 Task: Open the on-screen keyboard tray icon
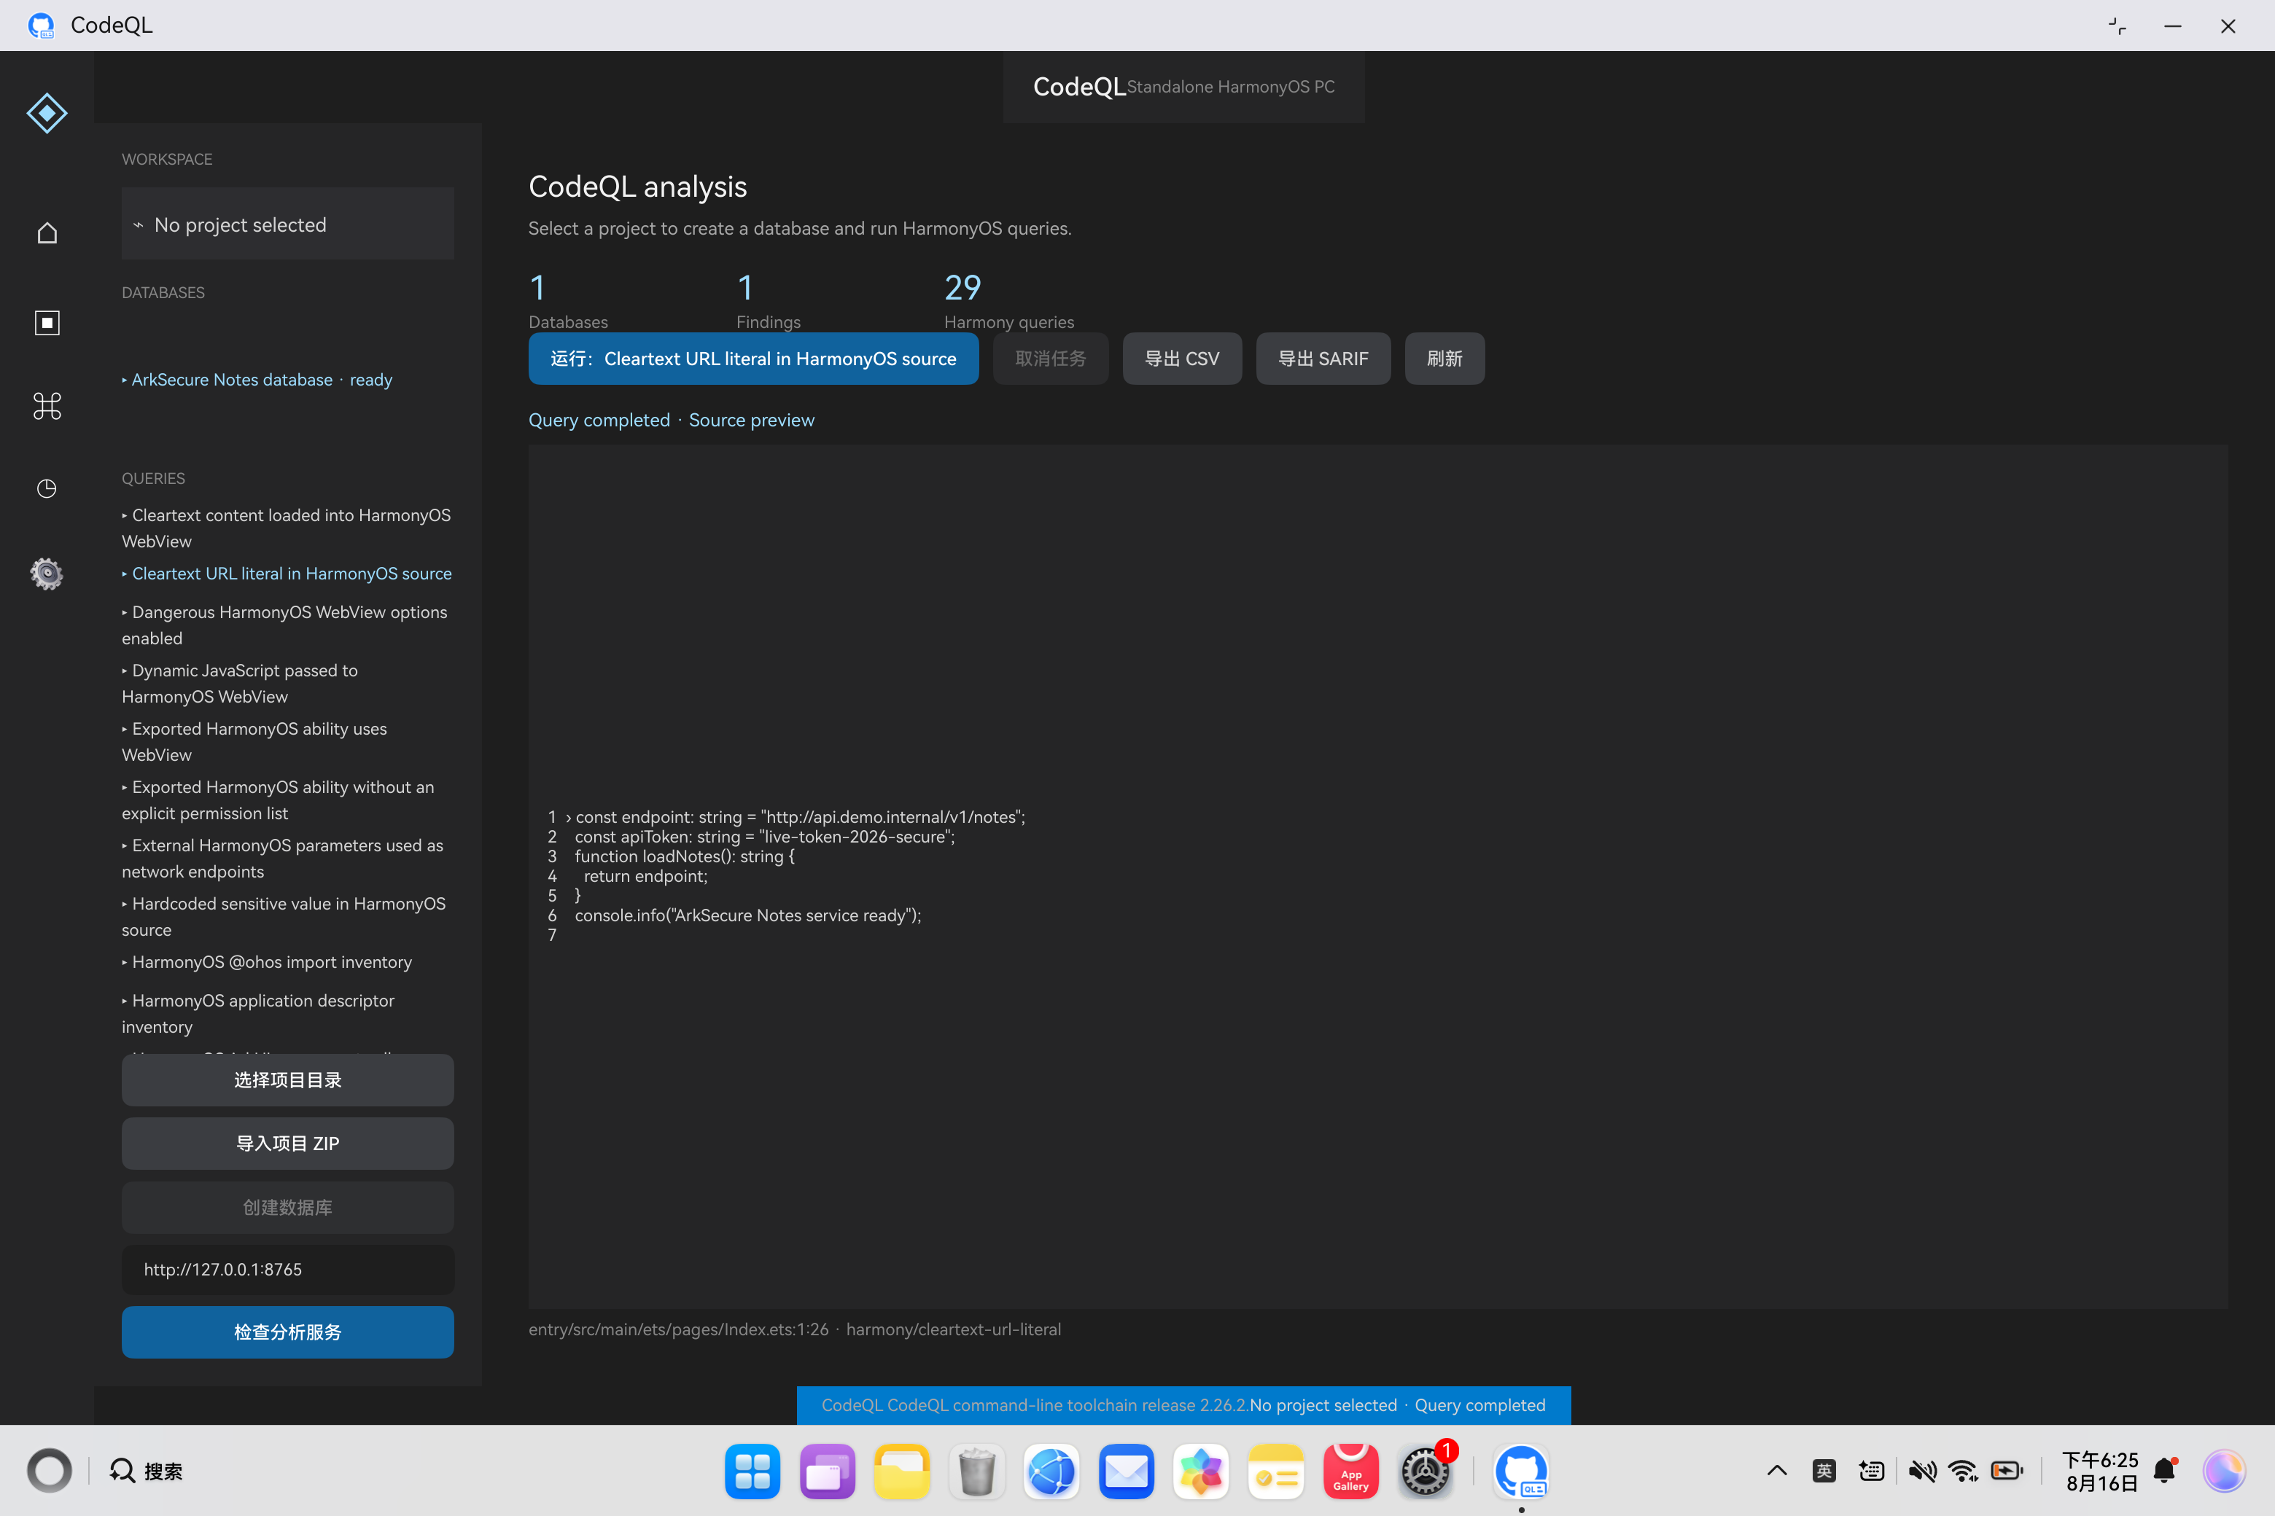1872,1471
